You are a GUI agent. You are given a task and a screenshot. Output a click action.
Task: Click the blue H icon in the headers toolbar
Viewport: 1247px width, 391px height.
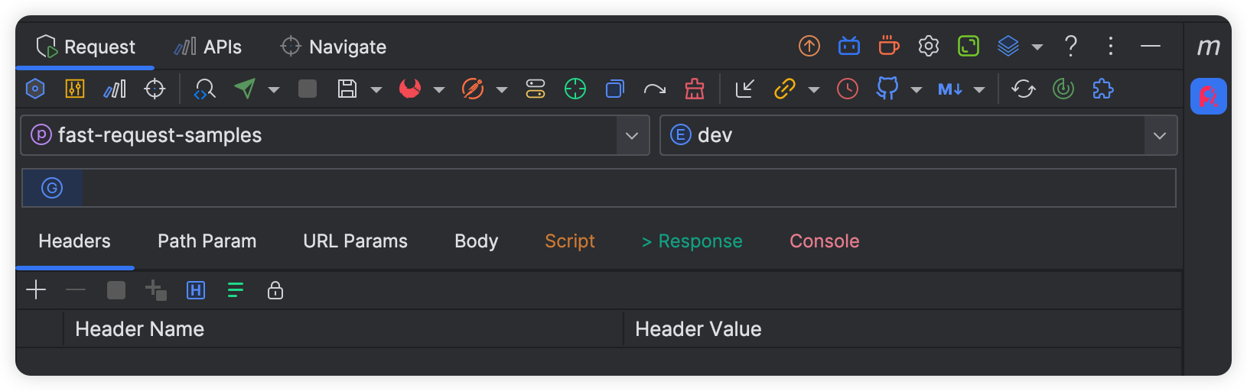(x=196, y=290)
